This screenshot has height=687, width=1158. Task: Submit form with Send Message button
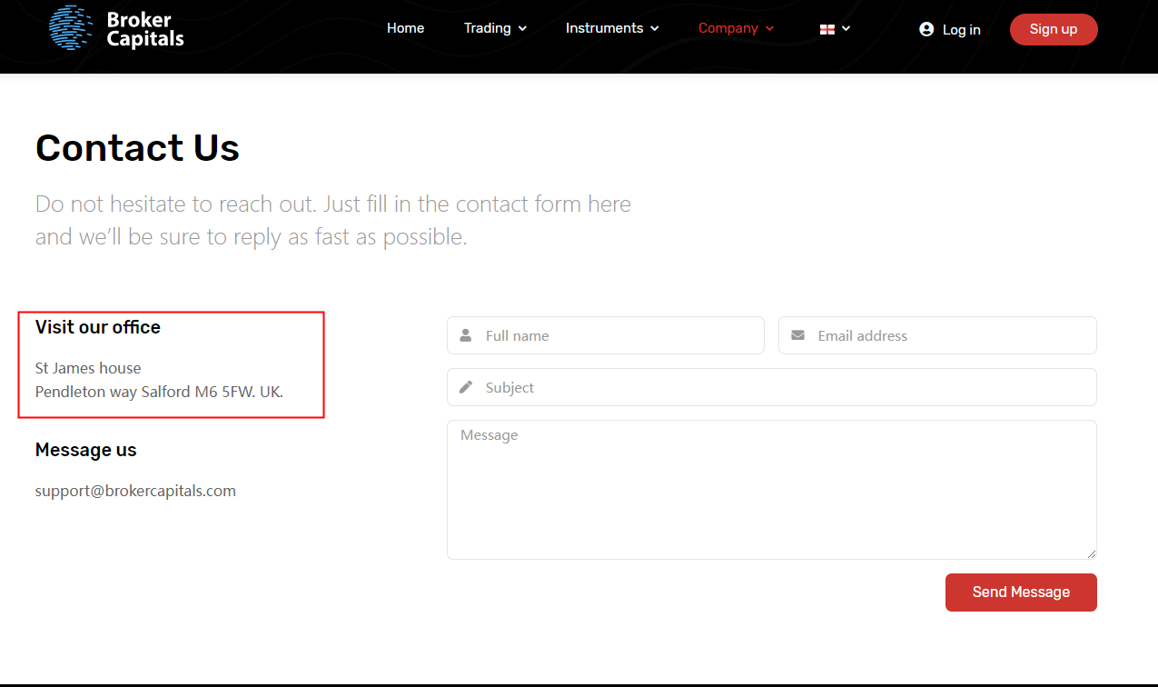pos(1021,592)
